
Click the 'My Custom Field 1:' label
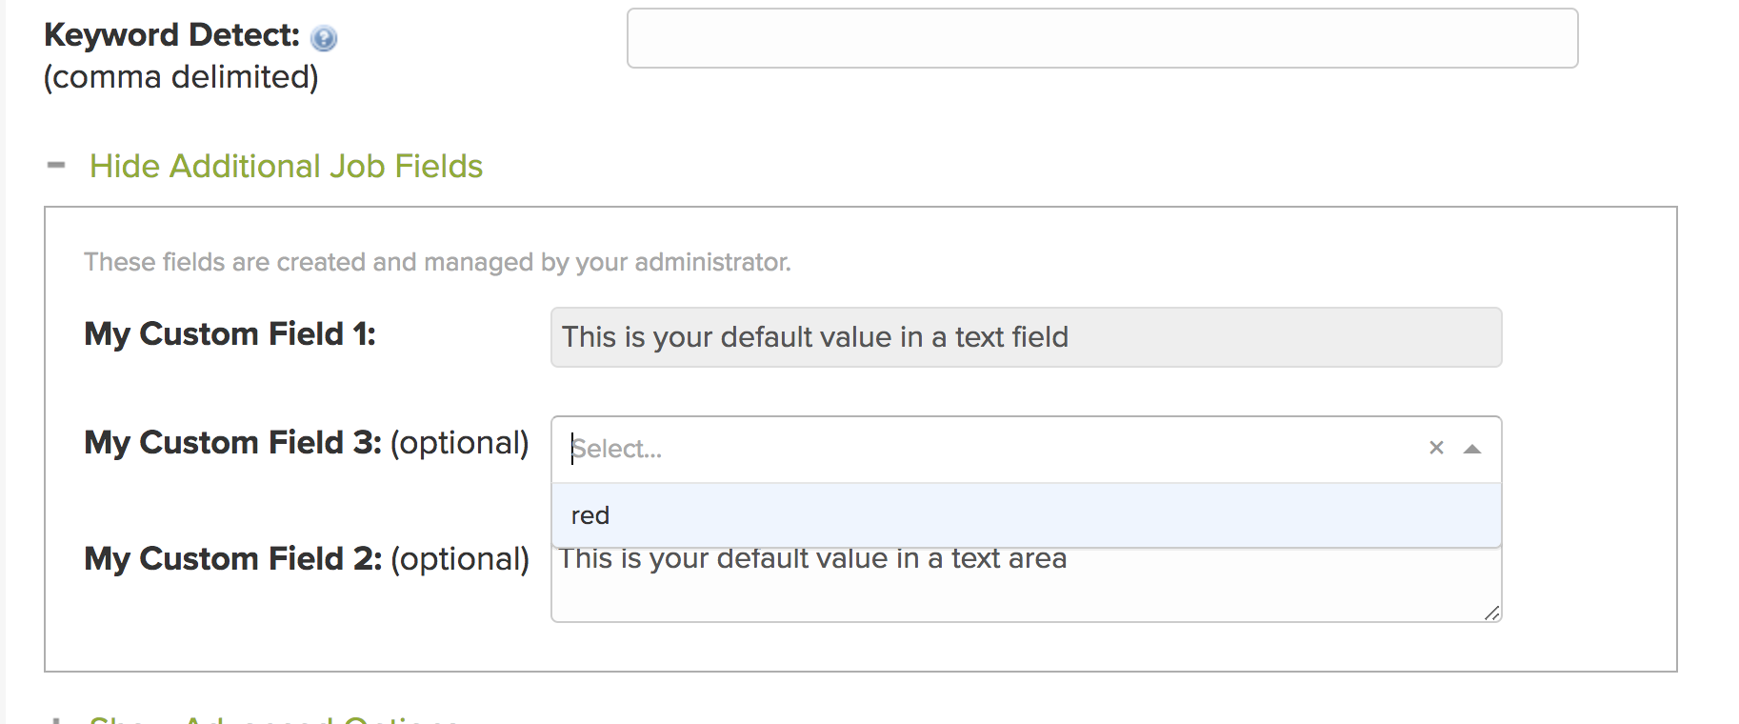pyautogui.click(x=230, y=334)
